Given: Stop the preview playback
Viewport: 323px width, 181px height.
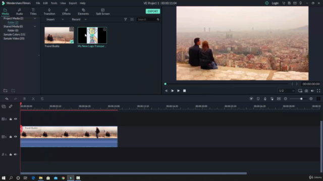Looking at the screenshot, I should click(184, 90).
